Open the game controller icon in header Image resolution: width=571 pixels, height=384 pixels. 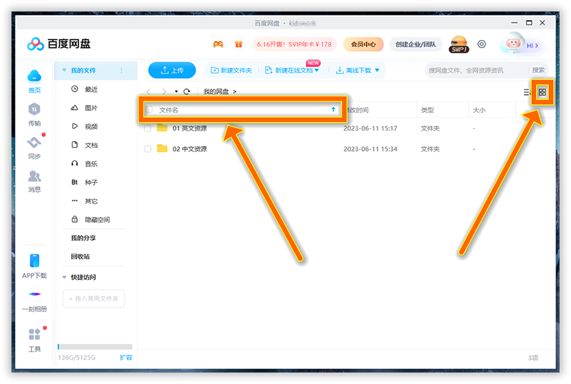[218, 45]
